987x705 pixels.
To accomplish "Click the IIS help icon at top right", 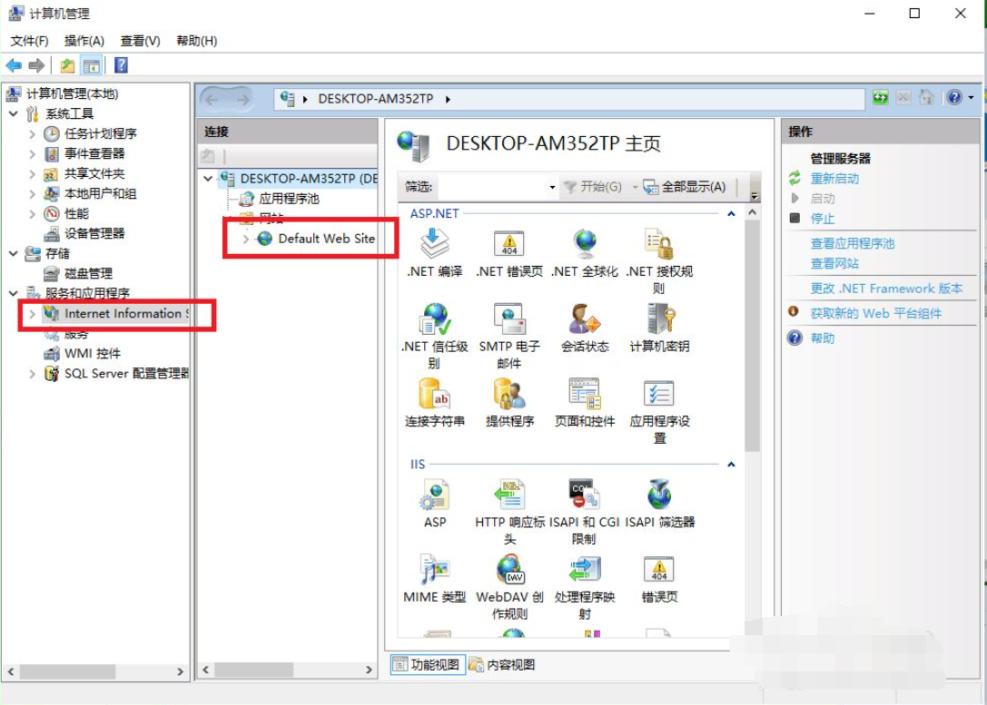I will [954, 97].
